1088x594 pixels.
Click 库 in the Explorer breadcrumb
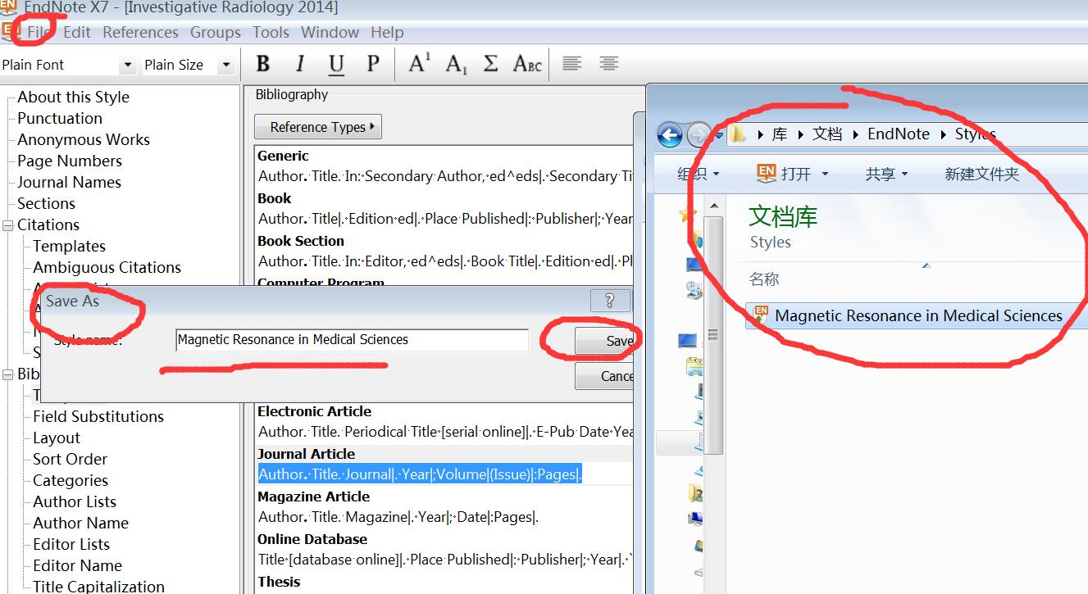[x=779, y=134]
